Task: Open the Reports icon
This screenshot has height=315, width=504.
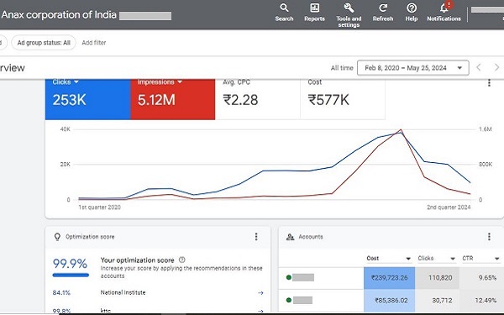Action: point(314,8)
